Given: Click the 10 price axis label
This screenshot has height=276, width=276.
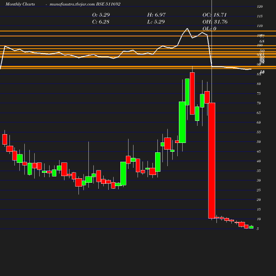Looking at the screenshot, I should point(259,219).
